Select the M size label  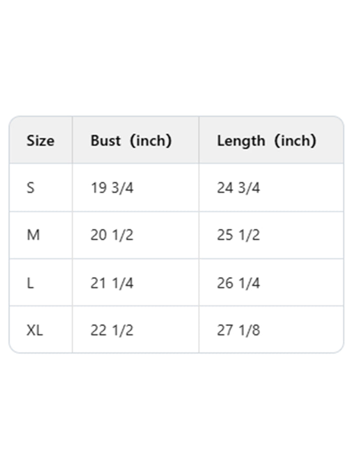click(x=33, y=235)
